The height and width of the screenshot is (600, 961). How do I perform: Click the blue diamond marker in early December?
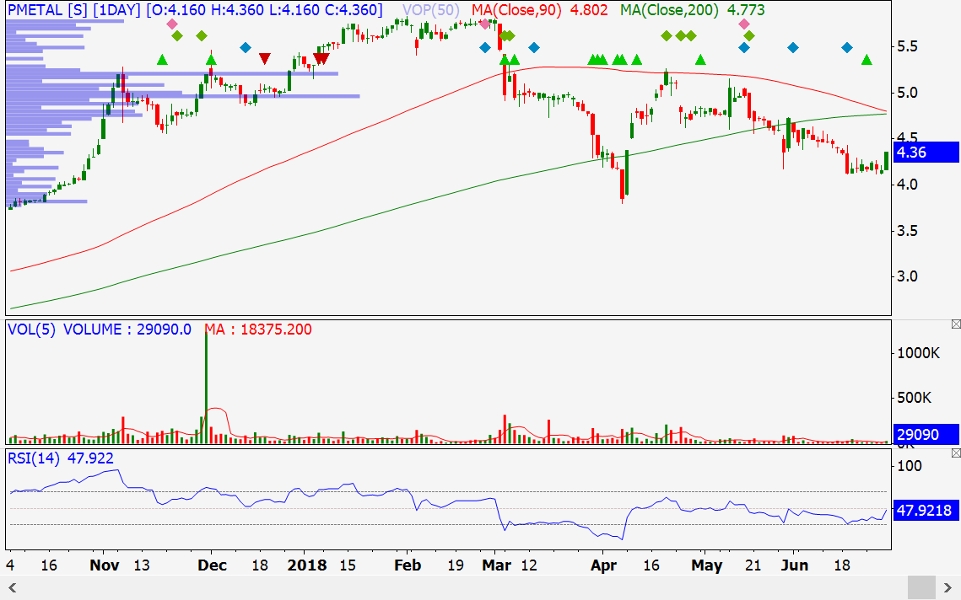[246, 47]
